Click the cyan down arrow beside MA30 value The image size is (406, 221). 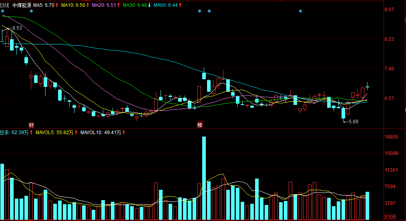coord(149,5)
